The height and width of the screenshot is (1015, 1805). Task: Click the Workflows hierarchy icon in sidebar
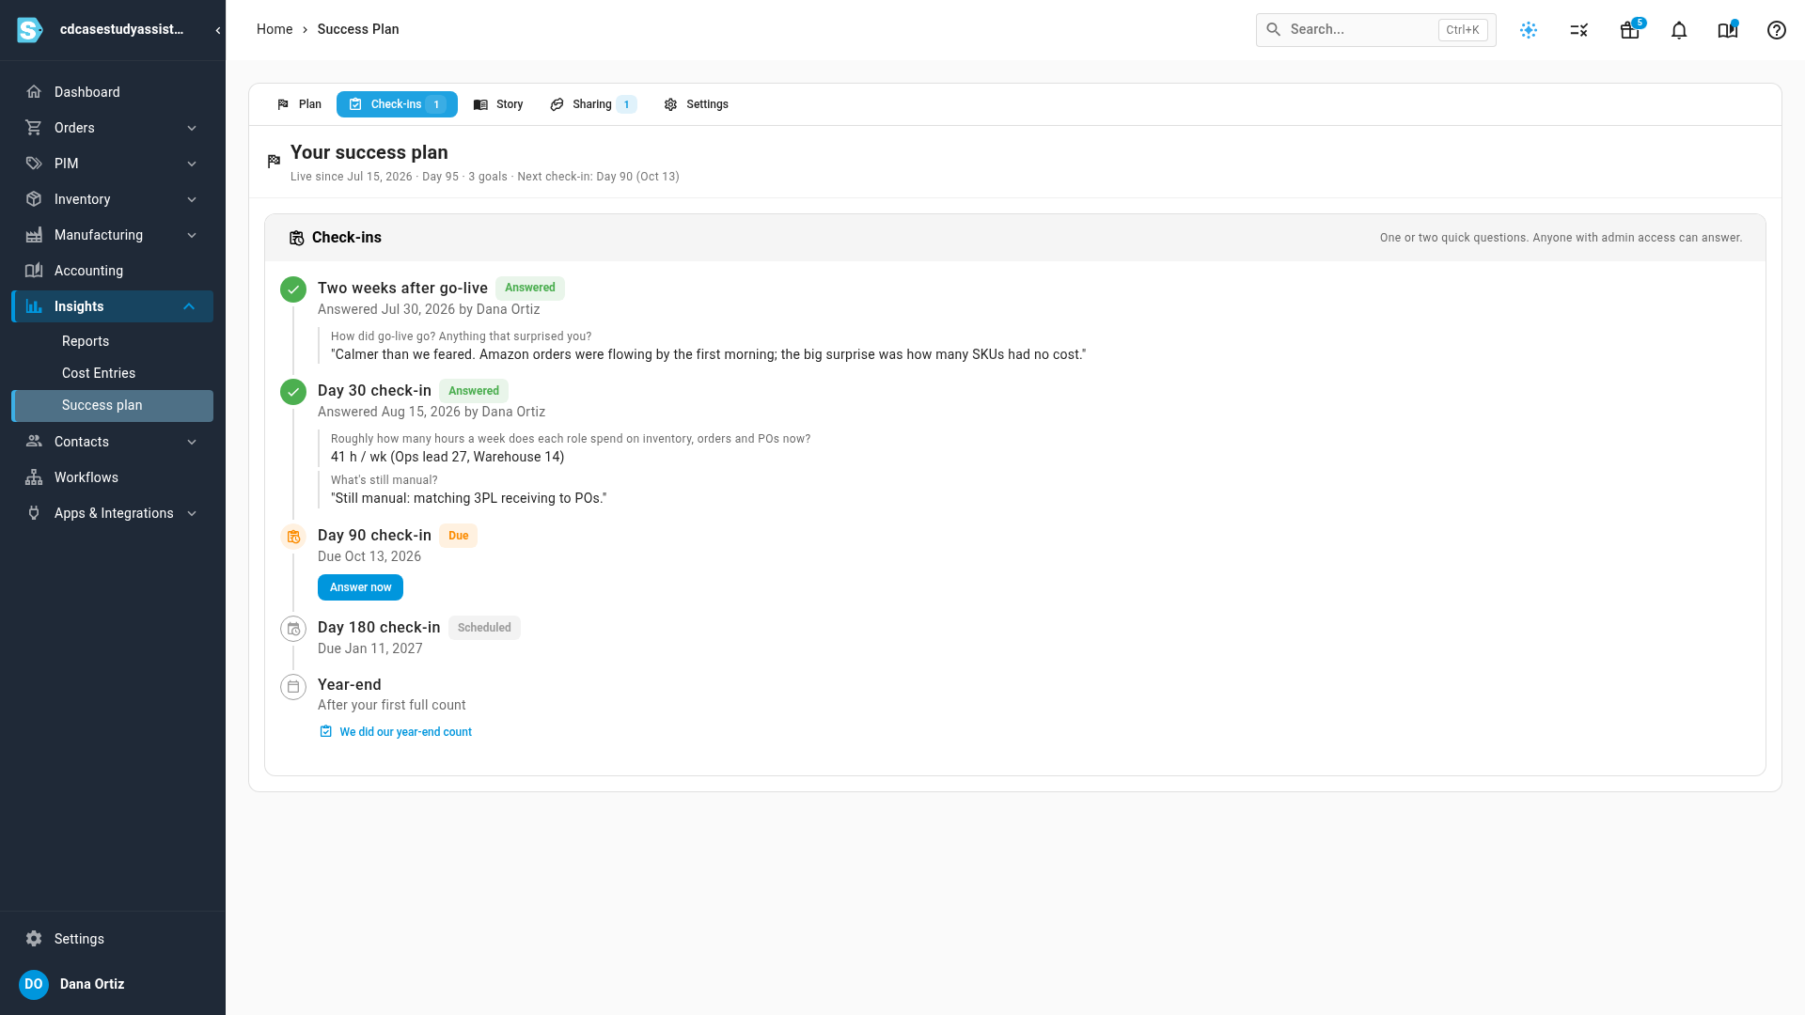34,477
